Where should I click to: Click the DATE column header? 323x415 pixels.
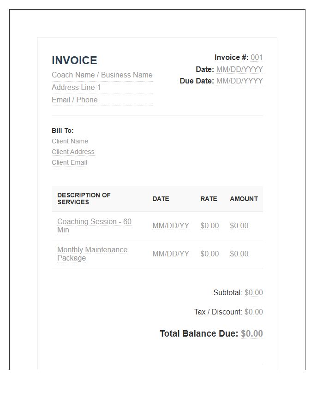(x=161, y=199)
